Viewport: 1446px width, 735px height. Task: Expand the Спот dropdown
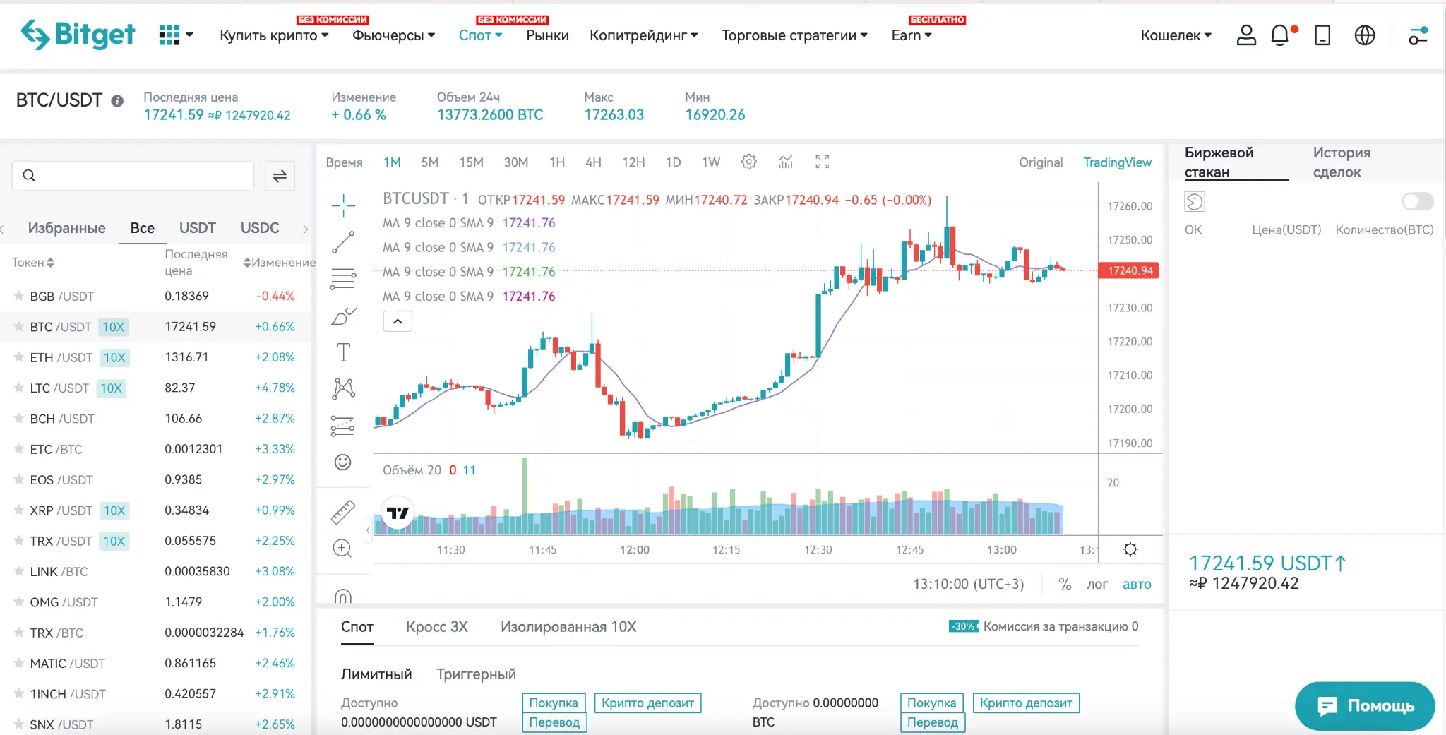point(480,35)
